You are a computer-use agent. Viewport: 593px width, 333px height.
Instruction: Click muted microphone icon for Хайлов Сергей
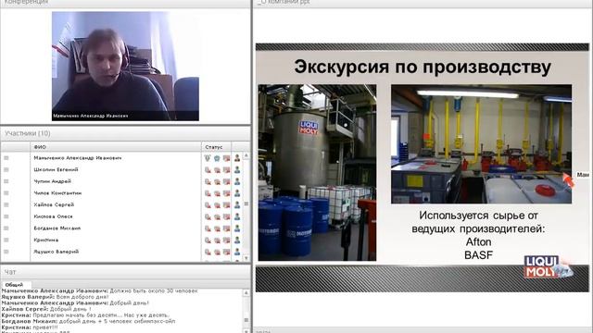(208, 205)
